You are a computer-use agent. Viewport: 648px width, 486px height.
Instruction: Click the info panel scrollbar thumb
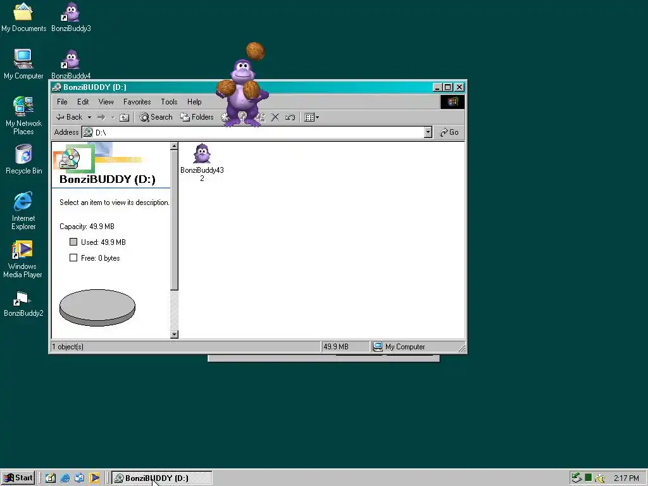click(174, 220)
